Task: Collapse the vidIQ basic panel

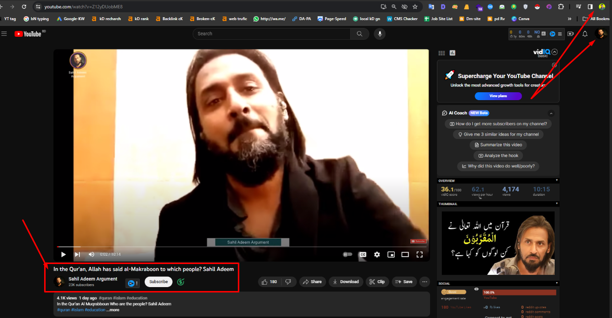Action: tap(555, 52)
